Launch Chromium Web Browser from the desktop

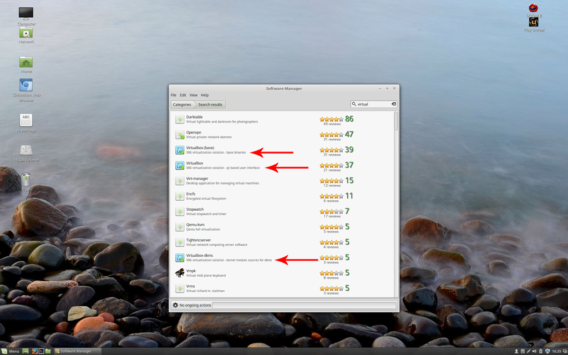pyautogui.click(x=26, y=85)
